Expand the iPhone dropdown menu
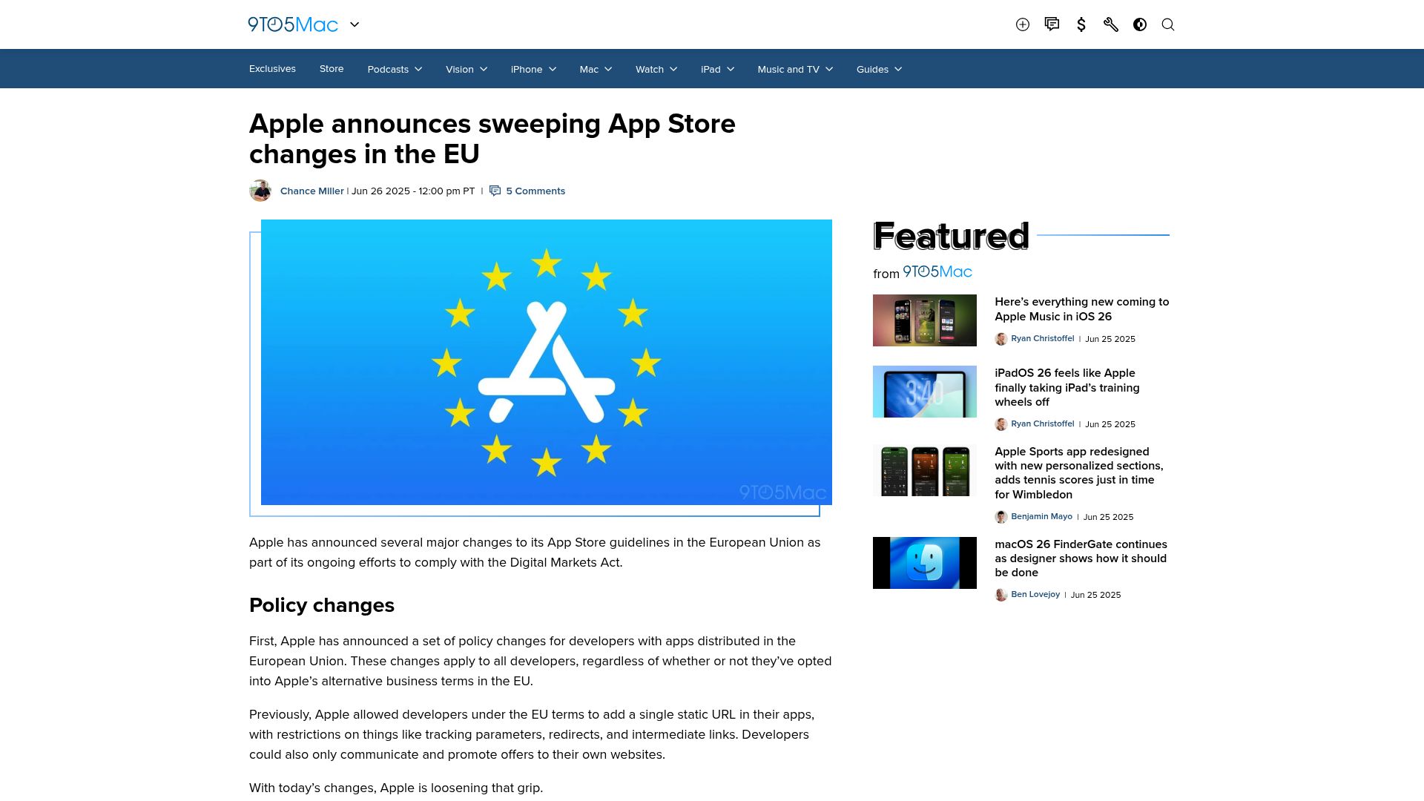 point(533,69)
